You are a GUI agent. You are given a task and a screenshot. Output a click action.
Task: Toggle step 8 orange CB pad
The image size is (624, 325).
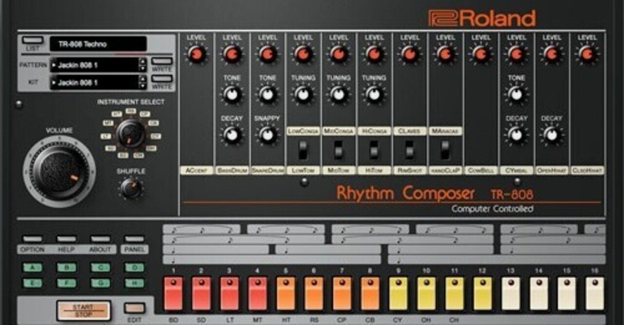370,293
